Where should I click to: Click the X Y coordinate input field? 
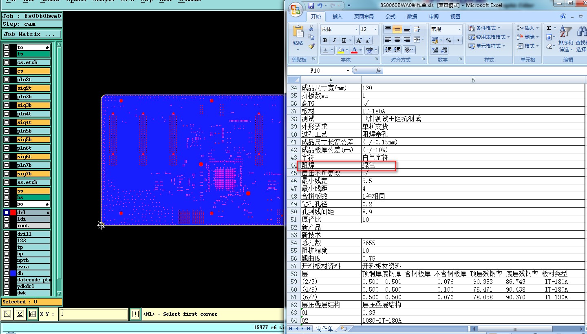coord(93,314)
